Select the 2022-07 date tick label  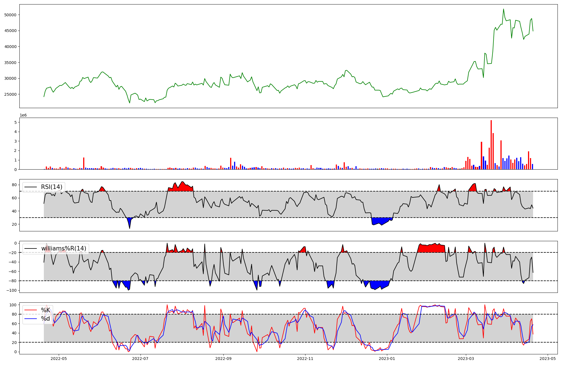(x=140, y=359)
